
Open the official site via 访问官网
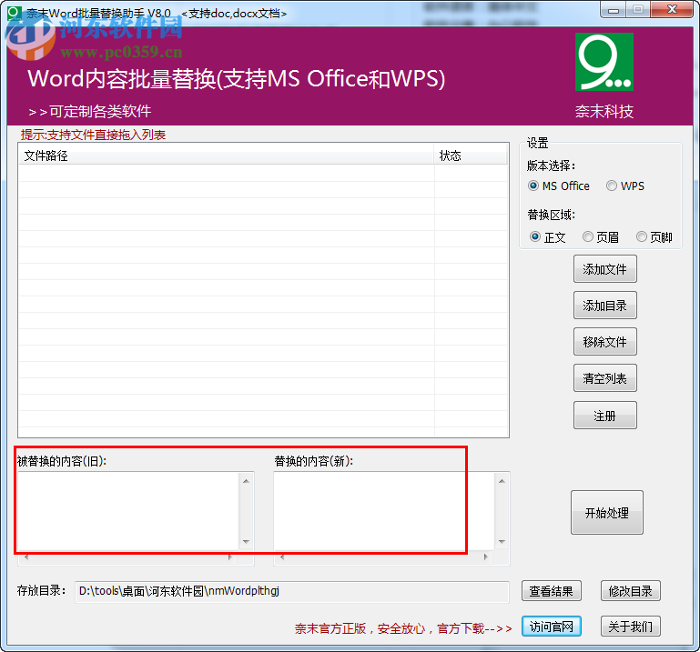coord(552,627)
